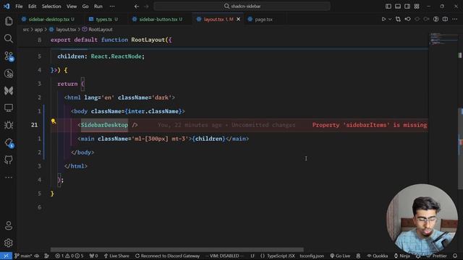
Task: Open the Source Control view
Action: click(9, 56)
